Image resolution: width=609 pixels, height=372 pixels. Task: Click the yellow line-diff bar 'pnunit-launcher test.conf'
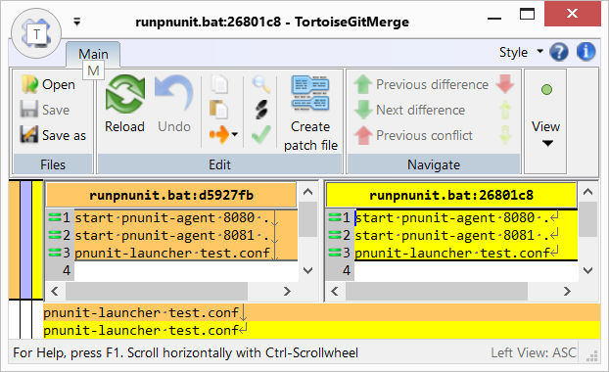click(321, 330)
